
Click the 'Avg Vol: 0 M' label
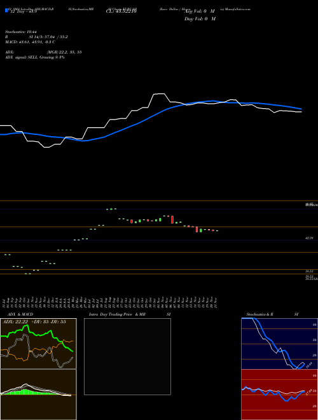200,11
